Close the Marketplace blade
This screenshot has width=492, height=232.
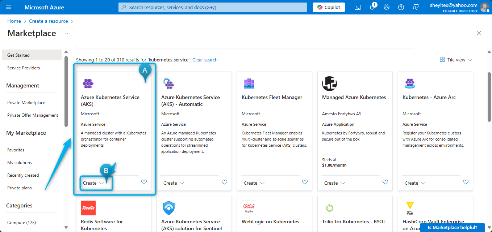tap(479, 33)
